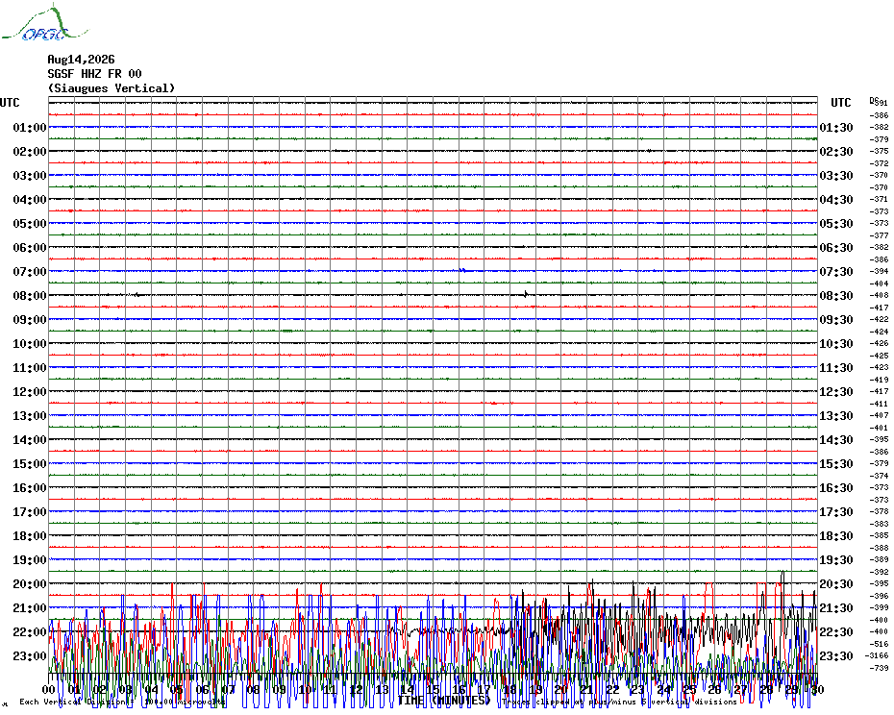Click the '22:30' right-side time label
The width and height of the screenshot is (894, 715).
836,631
